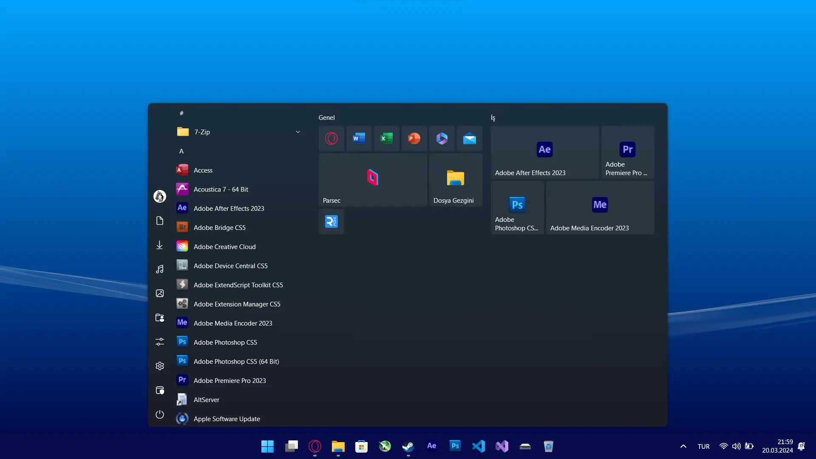Open Steam from the taskbar
This screenshot has width=816, height=459.
[x=408, y=446]
